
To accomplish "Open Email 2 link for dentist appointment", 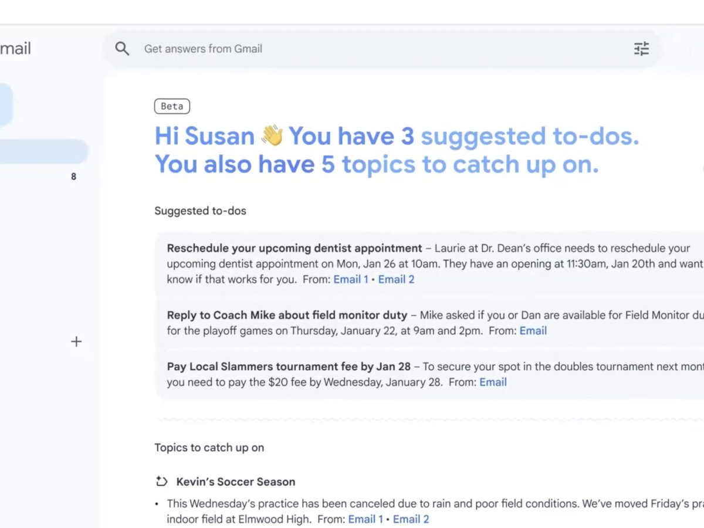I will click(x=396, y=279).
